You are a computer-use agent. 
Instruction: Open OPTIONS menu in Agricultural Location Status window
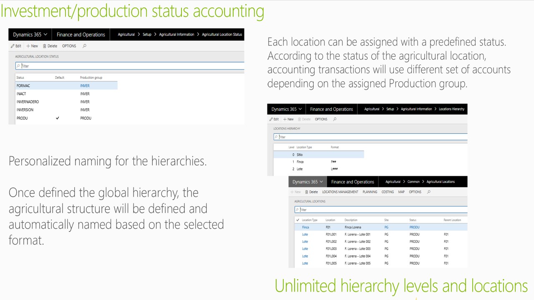[69, 46]
